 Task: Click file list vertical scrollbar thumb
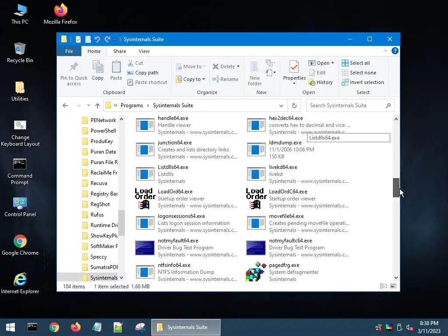[x=396, y=187]
